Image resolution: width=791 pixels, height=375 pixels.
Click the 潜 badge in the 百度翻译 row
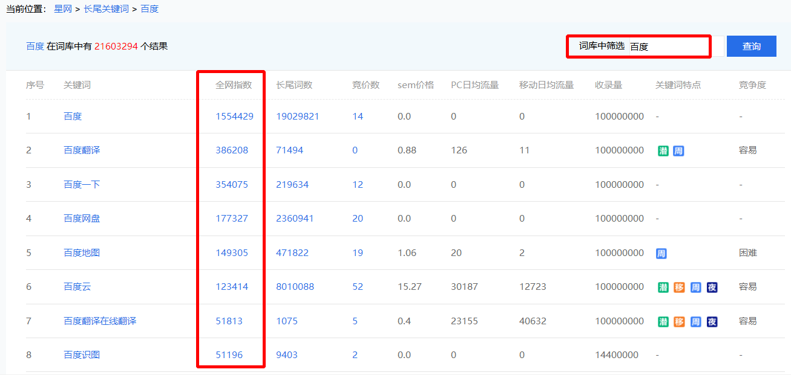(x=663, y=151)
